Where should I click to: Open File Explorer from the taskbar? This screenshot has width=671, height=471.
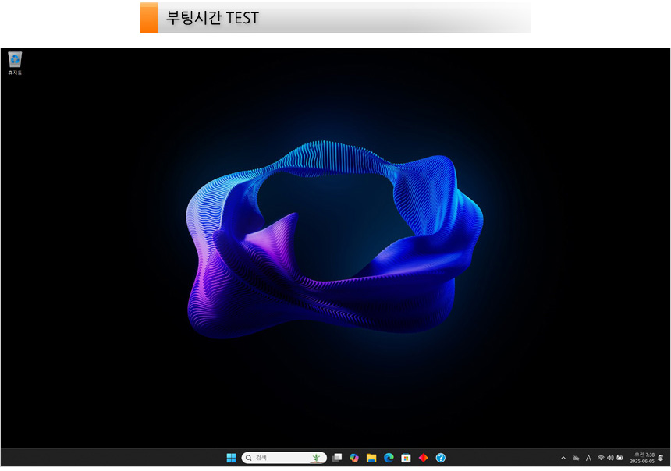[x=371, y=458]
